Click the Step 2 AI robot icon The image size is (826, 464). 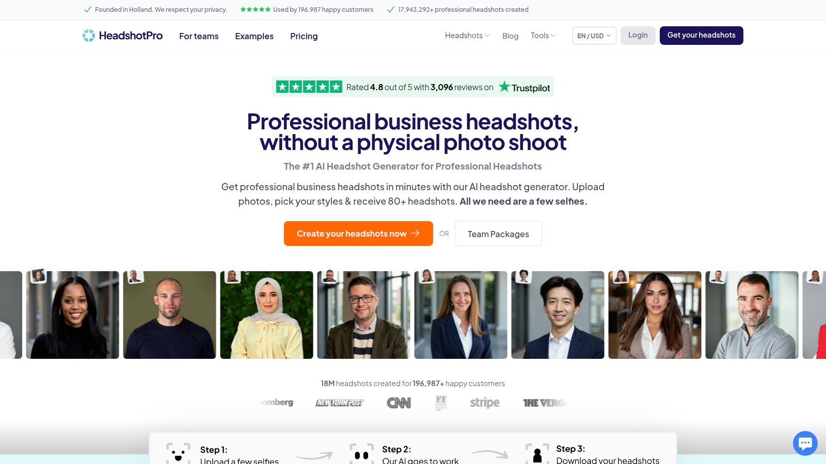362,454
